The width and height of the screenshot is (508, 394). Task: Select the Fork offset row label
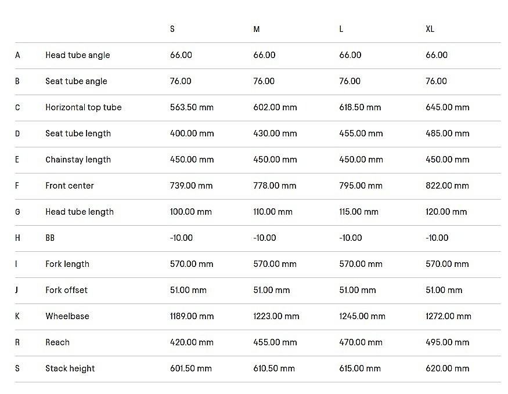tap(66, 290)
